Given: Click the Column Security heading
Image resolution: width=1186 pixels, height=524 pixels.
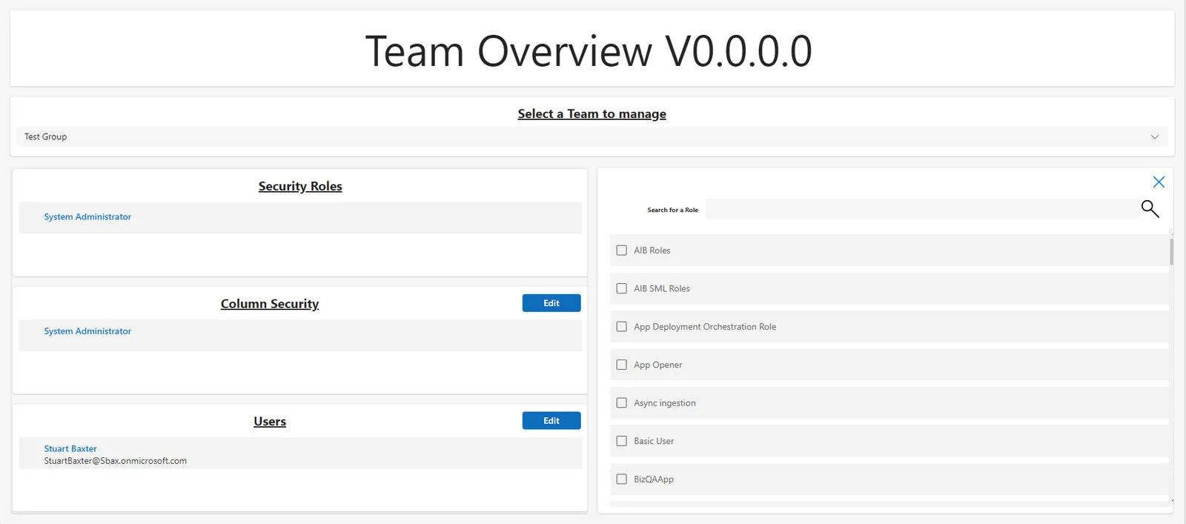Looking at the screenshot, I should [x=270, y=304].
